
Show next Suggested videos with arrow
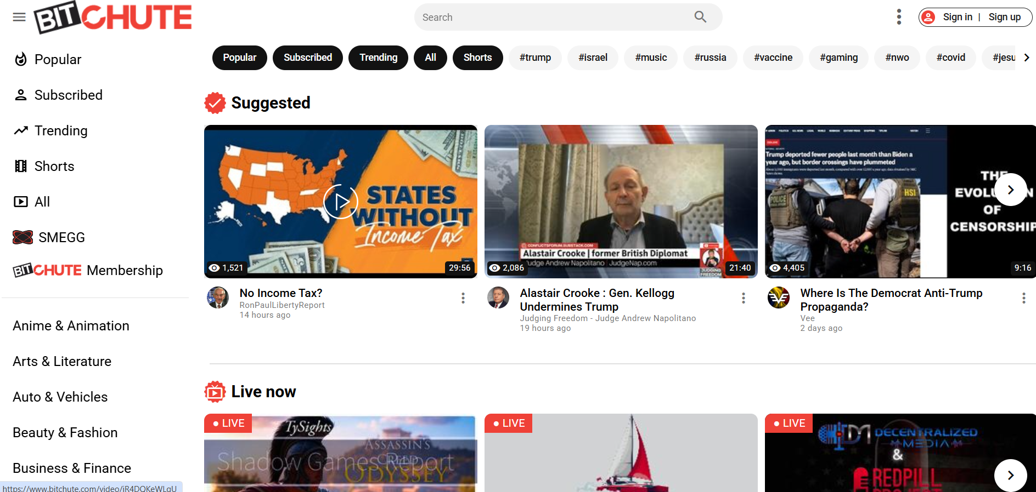point(1011,190)
